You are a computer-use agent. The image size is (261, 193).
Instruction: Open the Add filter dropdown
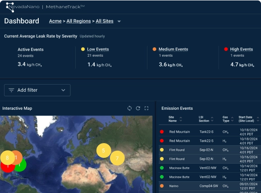pyautogui.click(x=37, y=90)
